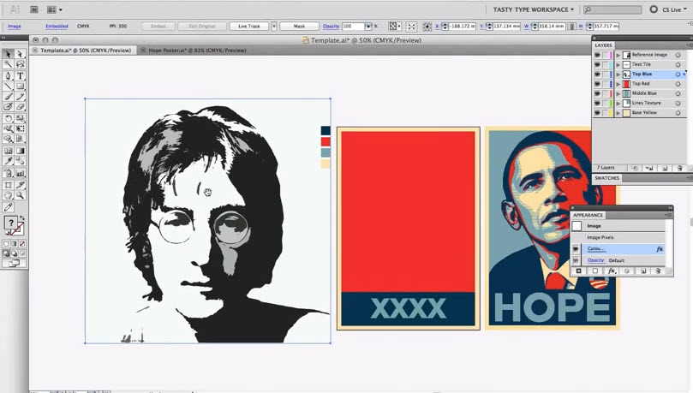
Task: Select the Rotate tool
Action: pyautogui.click(x=8, y=118)
